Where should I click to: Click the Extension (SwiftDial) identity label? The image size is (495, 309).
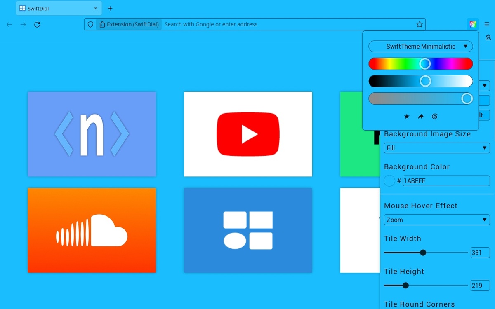pyautogui.click(x=129, y=24)
